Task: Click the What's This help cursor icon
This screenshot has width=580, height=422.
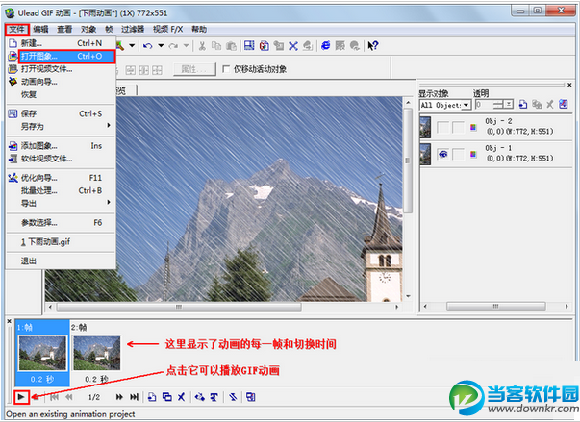Action: tap(373, 46)
